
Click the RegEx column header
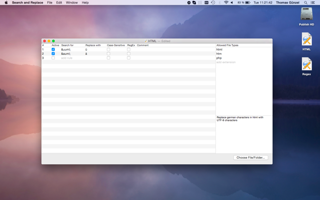(131, 45)
